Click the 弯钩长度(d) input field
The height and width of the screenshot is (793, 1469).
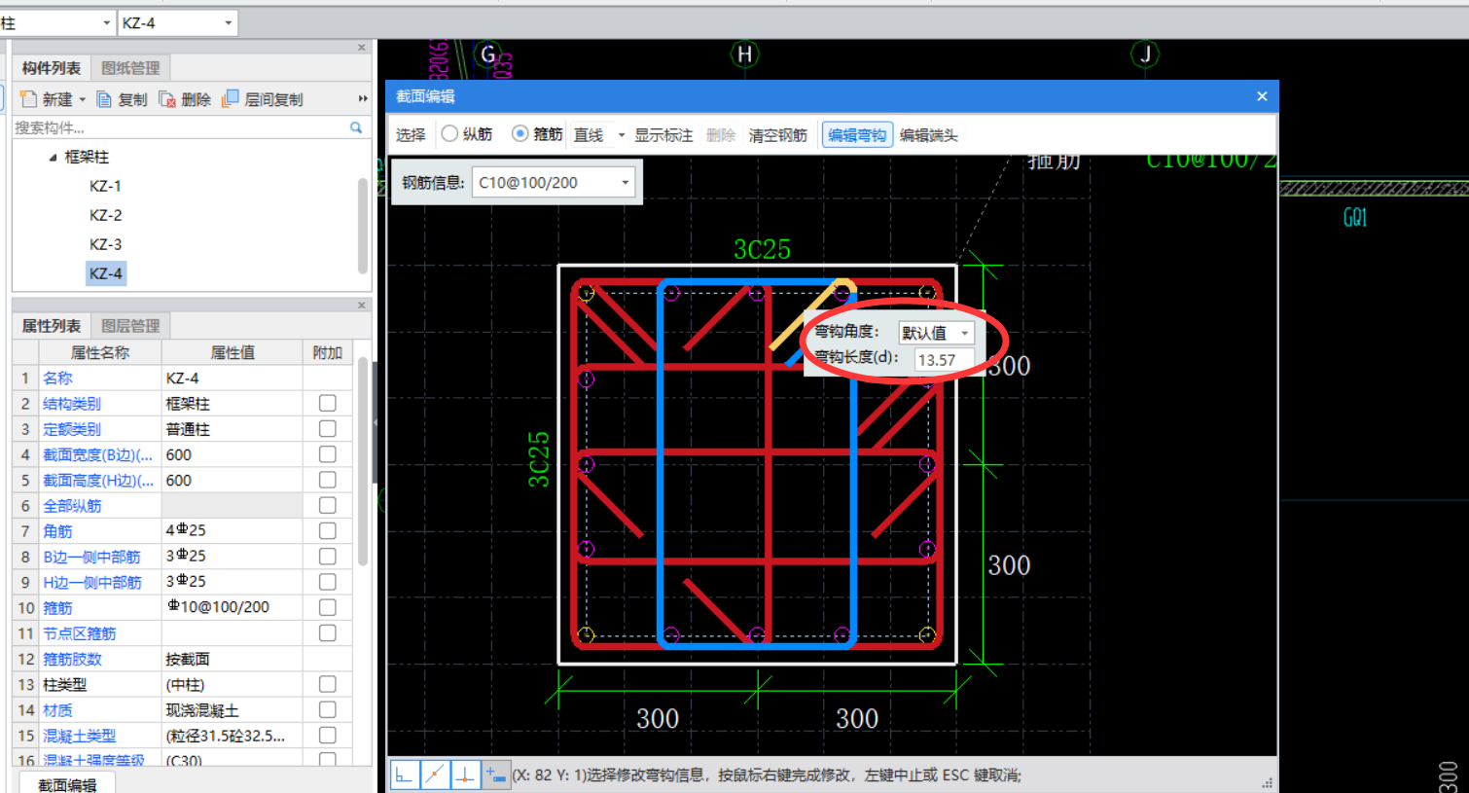click(x=944, y=360)
